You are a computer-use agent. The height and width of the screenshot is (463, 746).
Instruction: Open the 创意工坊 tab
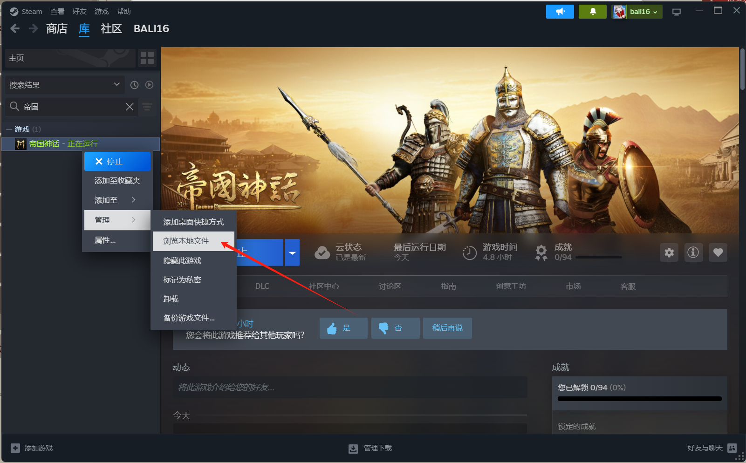pyautogui.click(x=511, y=286)
